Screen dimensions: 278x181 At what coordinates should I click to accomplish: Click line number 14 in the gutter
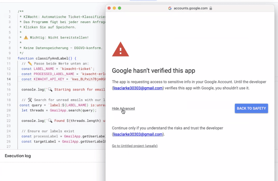(9, 79)
